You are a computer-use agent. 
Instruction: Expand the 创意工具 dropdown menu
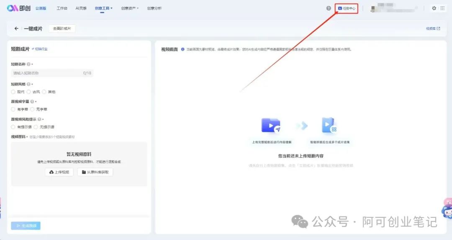point(103,8)
